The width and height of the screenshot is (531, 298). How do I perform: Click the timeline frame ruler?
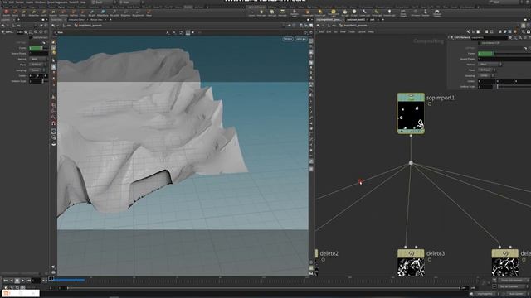(x=264, y=280)
